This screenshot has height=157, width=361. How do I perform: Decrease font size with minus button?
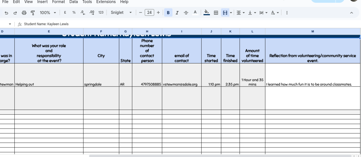(140, 13)
